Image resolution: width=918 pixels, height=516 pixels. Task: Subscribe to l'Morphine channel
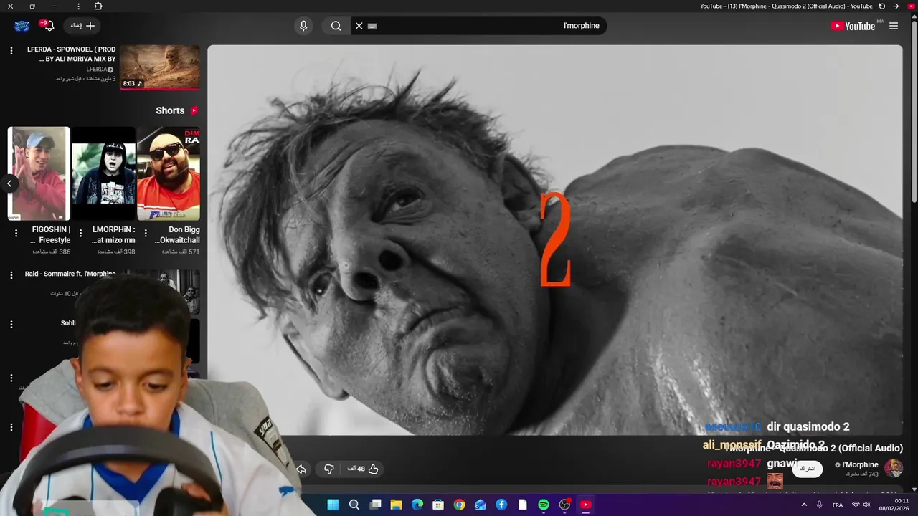point(808,469)
